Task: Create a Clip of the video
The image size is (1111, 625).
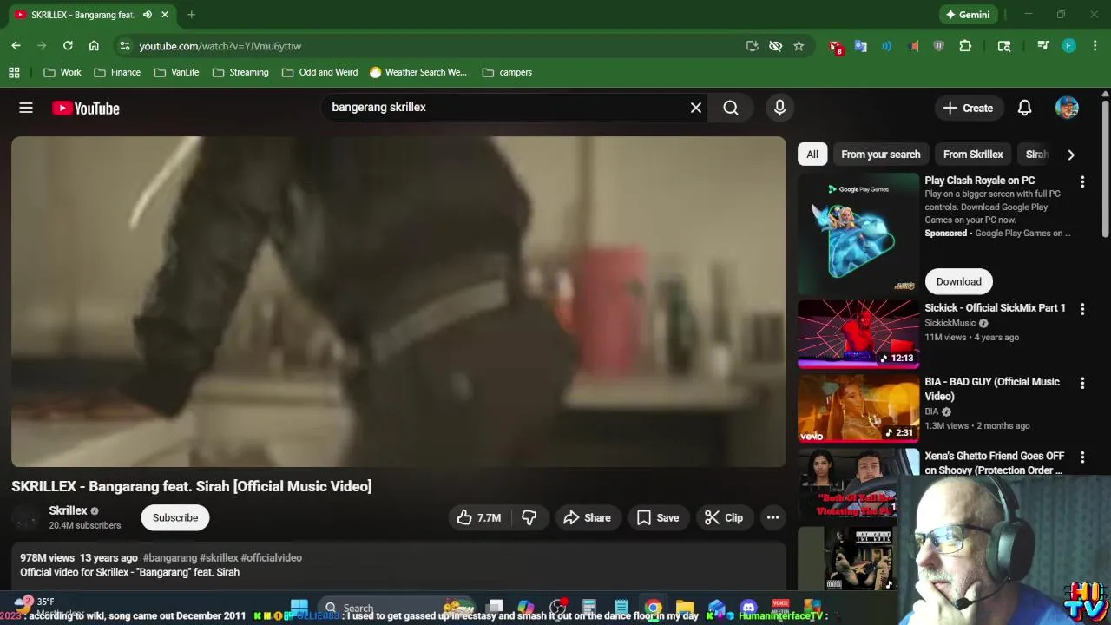Action: 723,517
